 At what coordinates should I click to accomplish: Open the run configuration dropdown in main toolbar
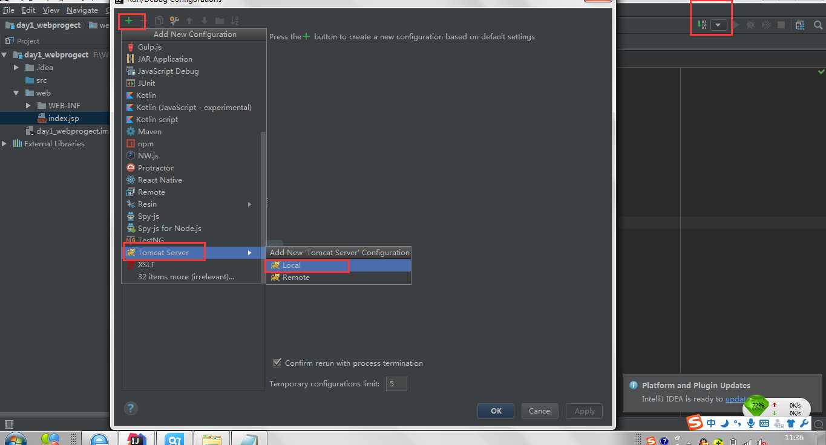pos(718,25)
